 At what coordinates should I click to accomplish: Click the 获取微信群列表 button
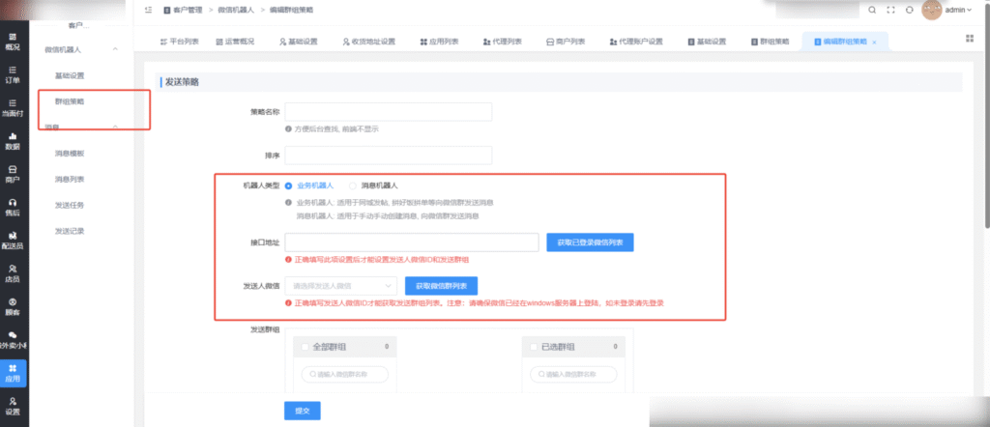(x=441, y=286)
